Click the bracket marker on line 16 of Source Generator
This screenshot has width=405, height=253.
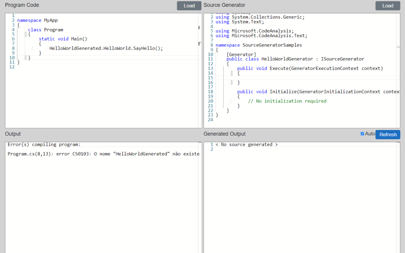pyautogui.click(x=232, y=82)
